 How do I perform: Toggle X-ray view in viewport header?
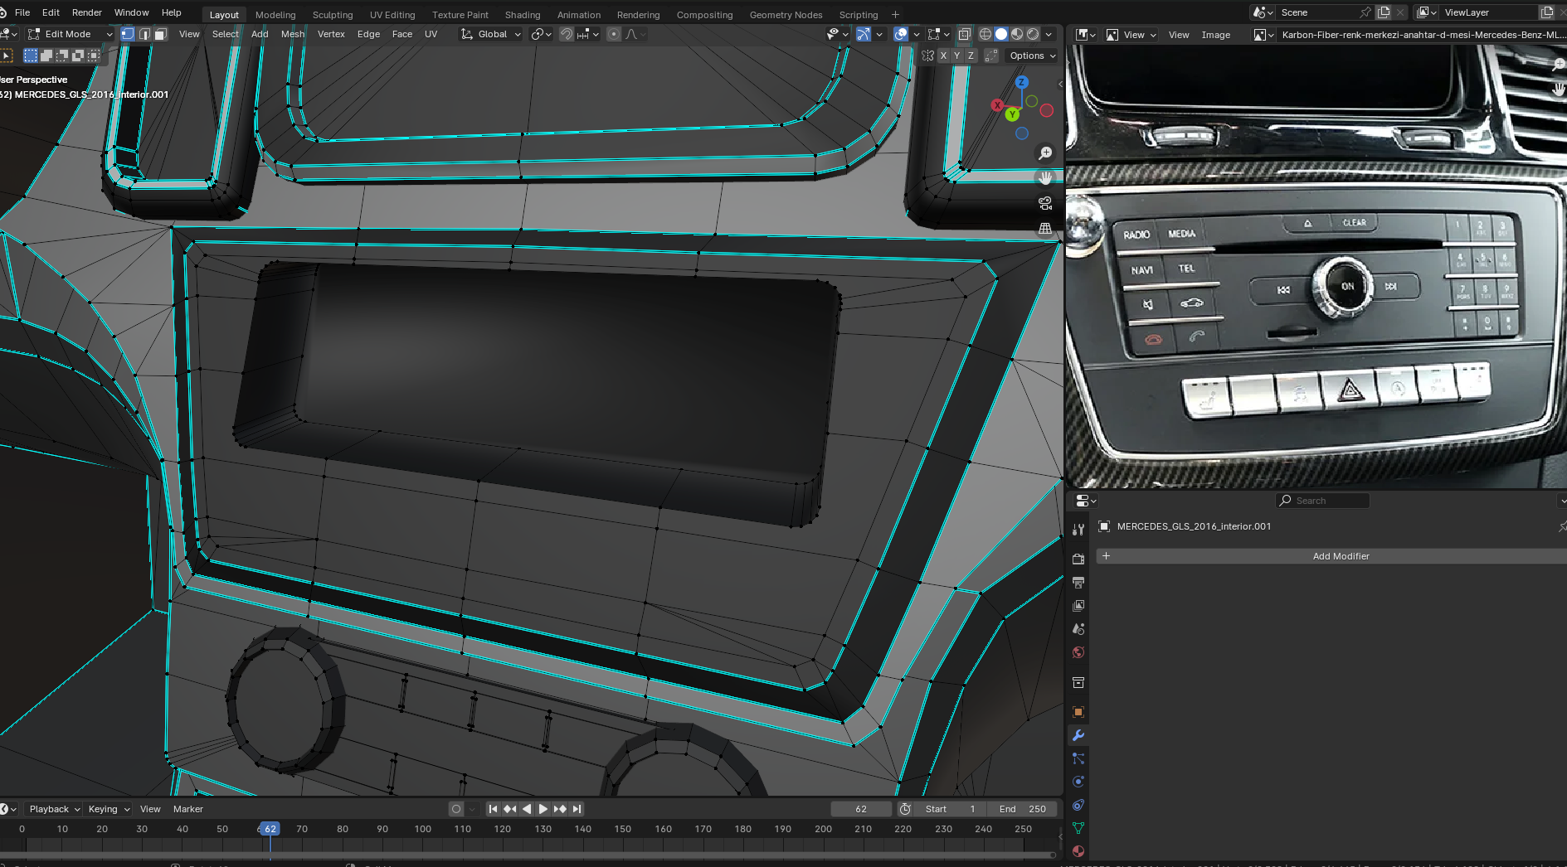(x=964, y=34)
